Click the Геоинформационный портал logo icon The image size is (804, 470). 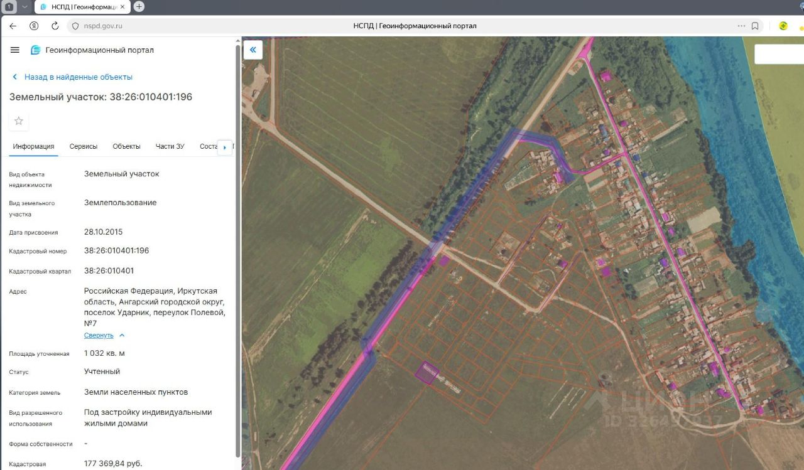coord(36,50)
